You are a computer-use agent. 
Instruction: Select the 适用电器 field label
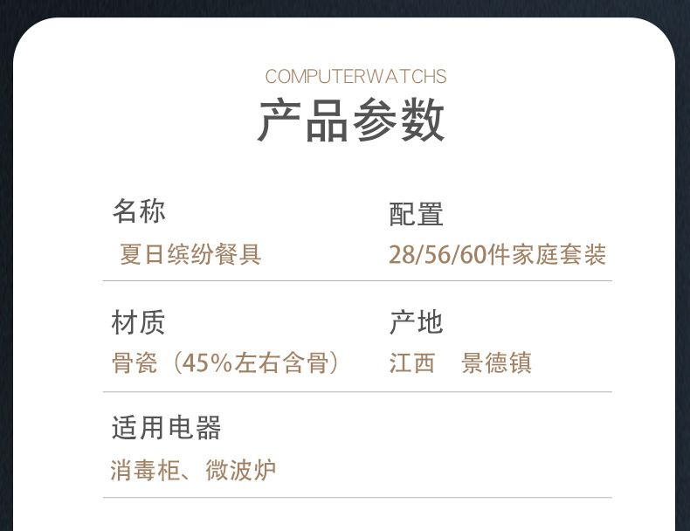point(166,428)
